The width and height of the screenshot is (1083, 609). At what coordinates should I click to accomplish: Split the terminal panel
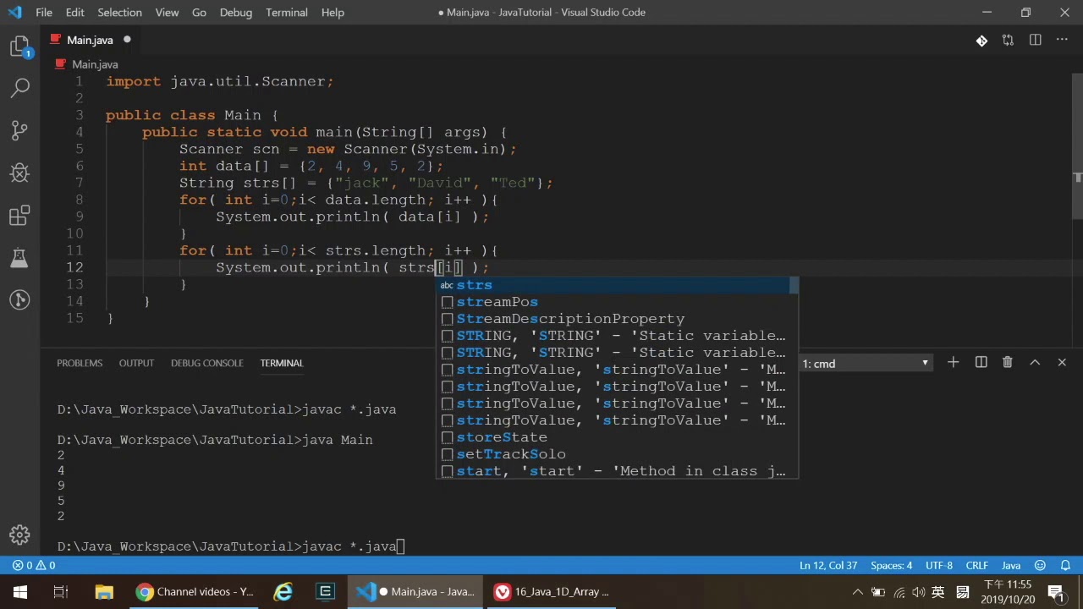tap(981, 362)
